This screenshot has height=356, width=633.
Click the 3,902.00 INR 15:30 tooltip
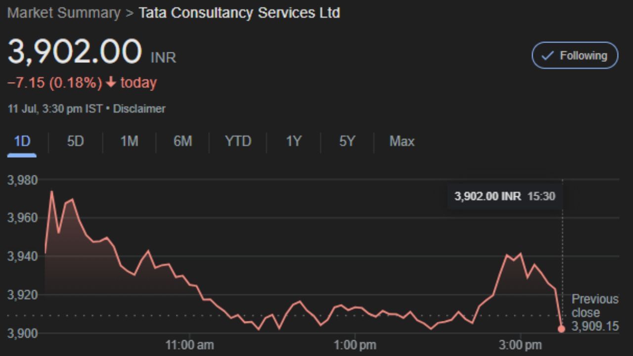click(x=505, y=196)
